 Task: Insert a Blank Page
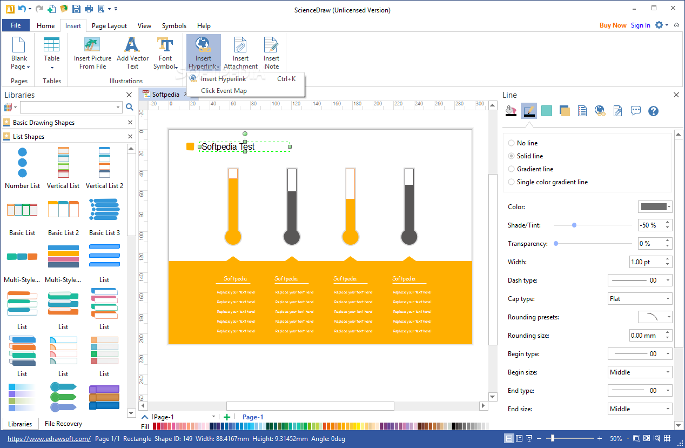[x=19, y=53]
